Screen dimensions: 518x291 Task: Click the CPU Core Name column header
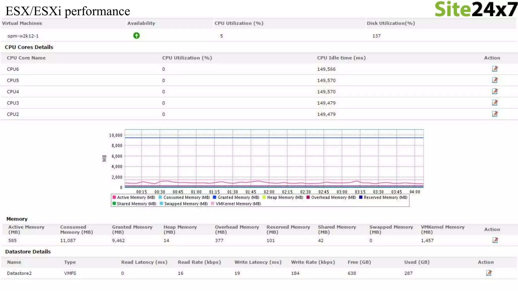point(26,58)
